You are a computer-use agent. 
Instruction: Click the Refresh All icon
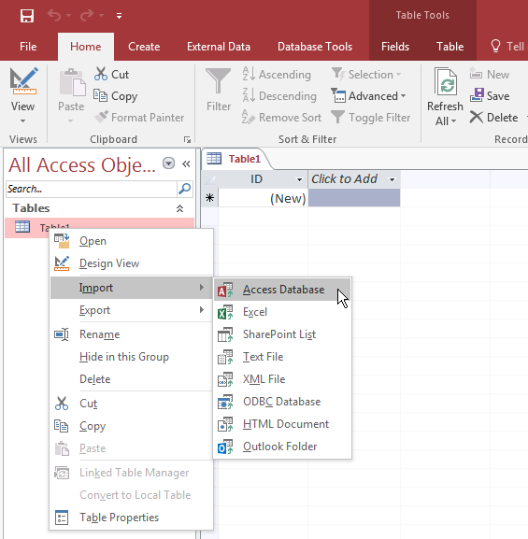[x=446, y=81]
